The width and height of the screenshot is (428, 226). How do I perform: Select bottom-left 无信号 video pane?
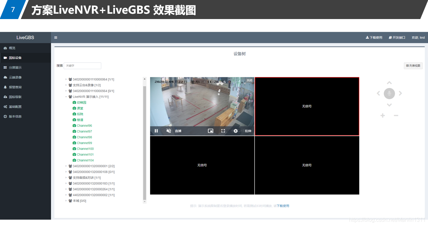pos(202,165)
